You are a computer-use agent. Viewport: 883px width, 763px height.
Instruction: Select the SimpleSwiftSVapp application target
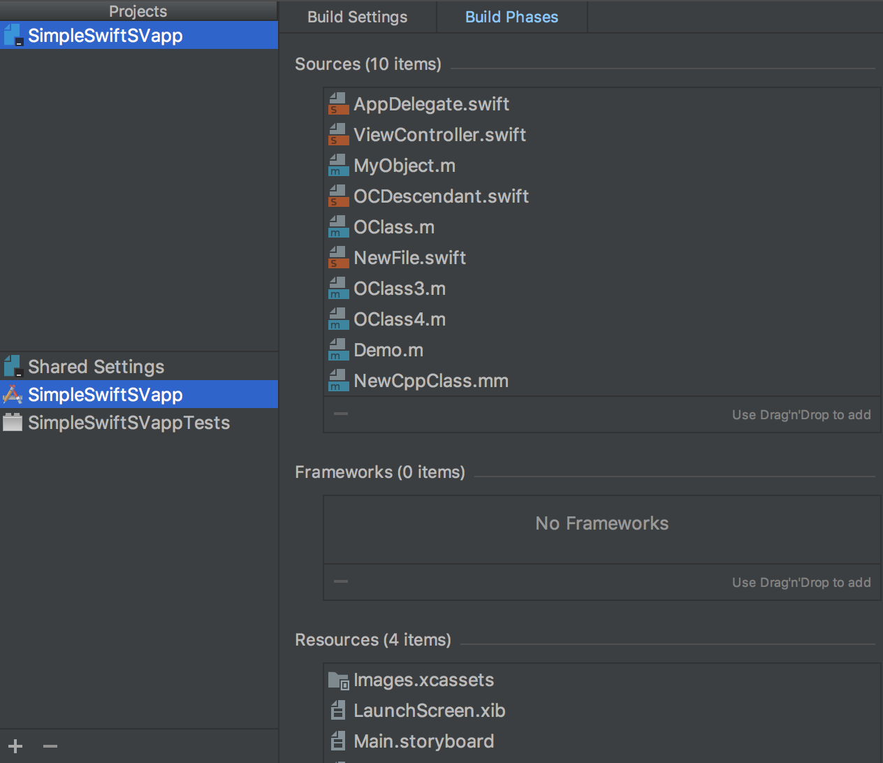click(x=105, y=395)
